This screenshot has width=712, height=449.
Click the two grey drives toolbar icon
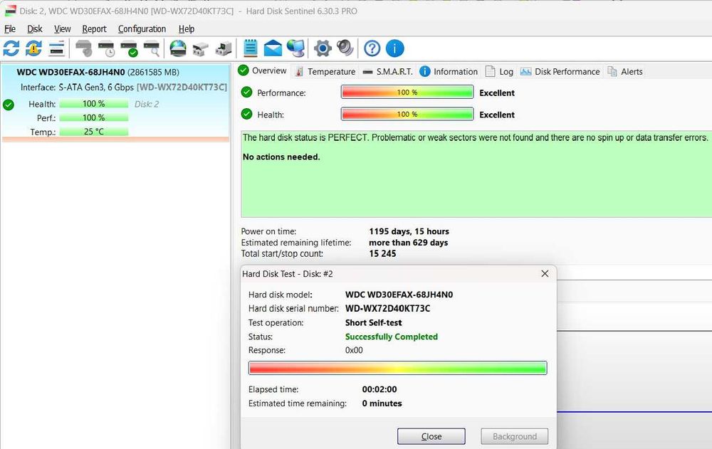pyautogui.click(x=201, y=48)
